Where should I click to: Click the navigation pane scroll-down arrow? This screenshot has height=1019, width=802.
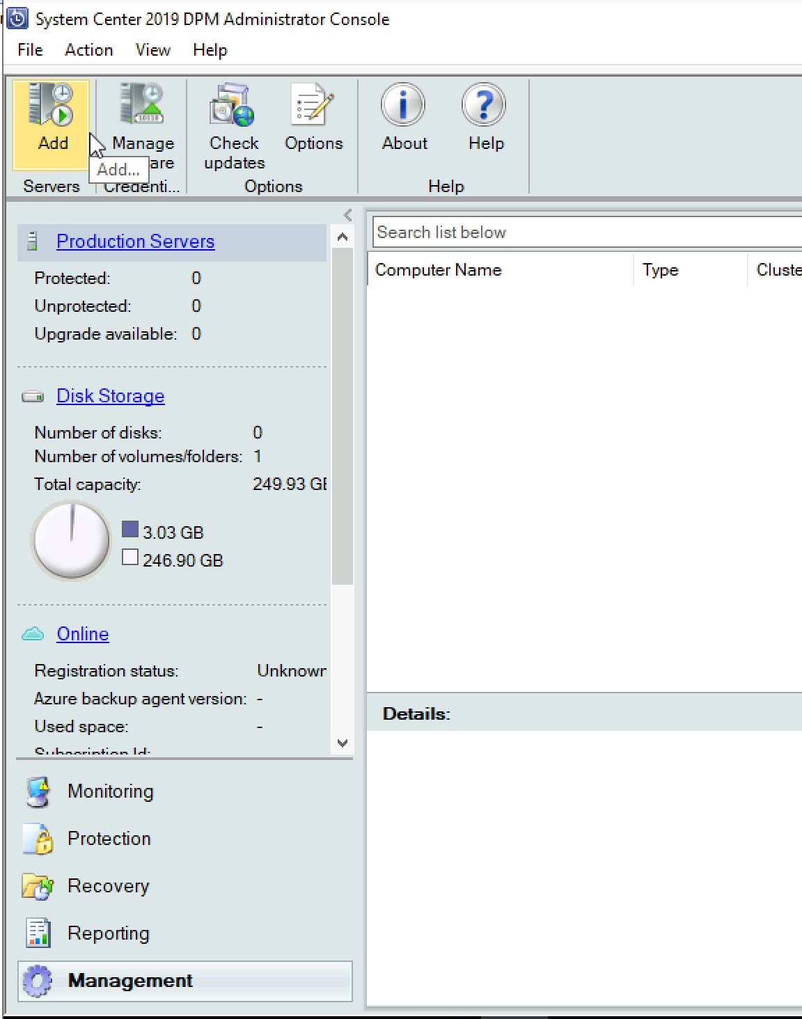point(343,743)
